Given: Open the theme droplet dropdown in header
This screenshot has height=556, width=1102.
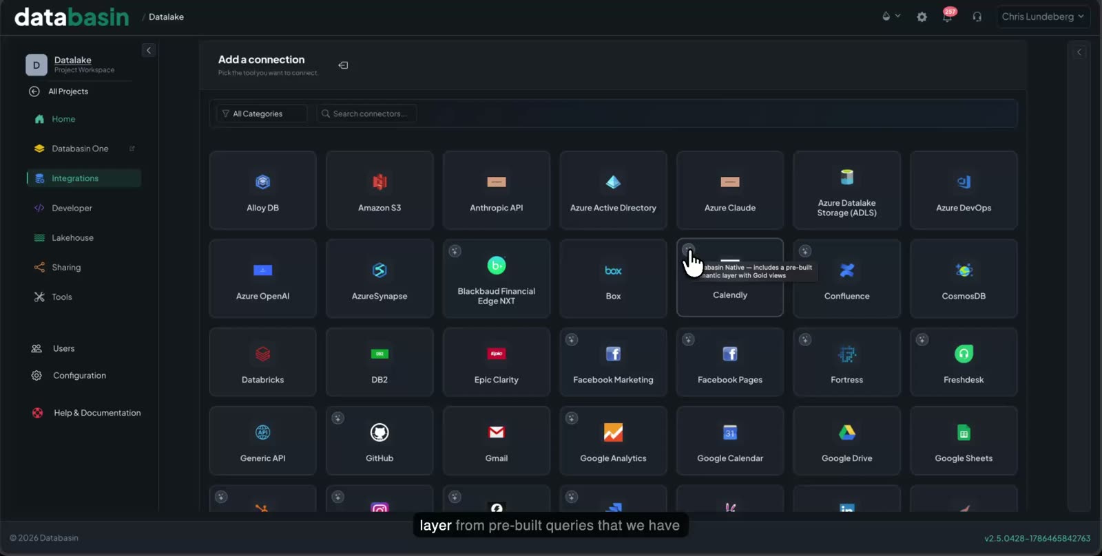Looking at the screenshot, I should pyautogui.click(x=891, y=17).
